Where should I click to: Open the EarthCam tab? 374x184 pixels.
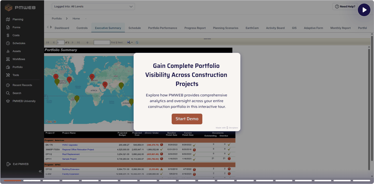tap(252, 28)
